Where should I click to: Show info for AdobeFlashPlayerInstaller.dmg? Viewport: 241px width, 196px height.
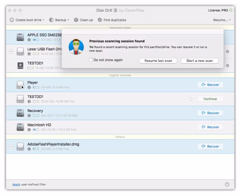(29, 149)
